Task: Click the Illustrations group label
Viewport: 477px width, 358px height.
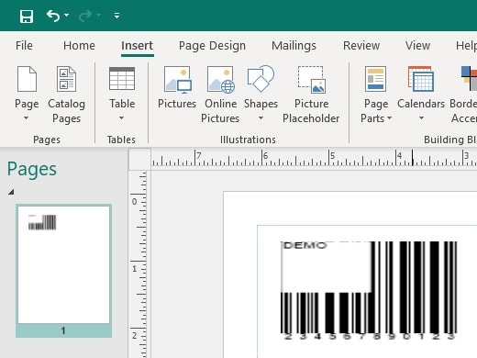Action: tap(248, 140)
